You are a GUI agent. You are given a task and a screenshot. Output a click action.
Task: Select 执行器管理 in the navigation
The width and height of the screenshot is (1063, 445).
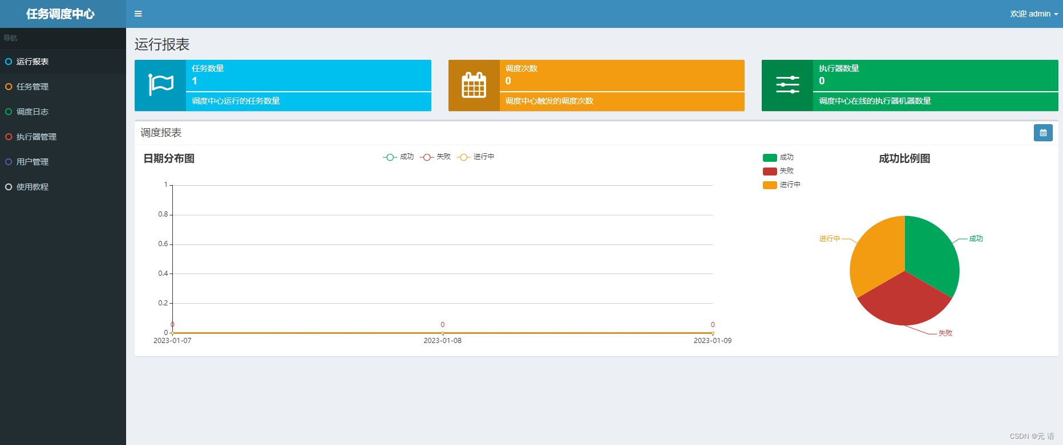63,137
